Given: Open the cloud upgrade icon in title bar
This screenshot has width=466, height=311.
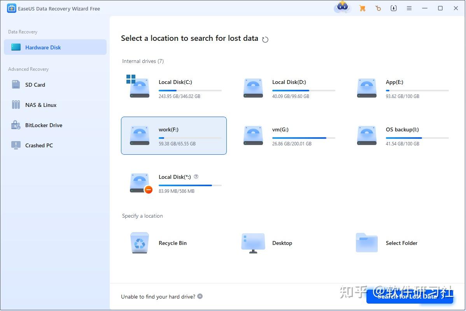Looking at the screenshot, I should pos(342,7).
